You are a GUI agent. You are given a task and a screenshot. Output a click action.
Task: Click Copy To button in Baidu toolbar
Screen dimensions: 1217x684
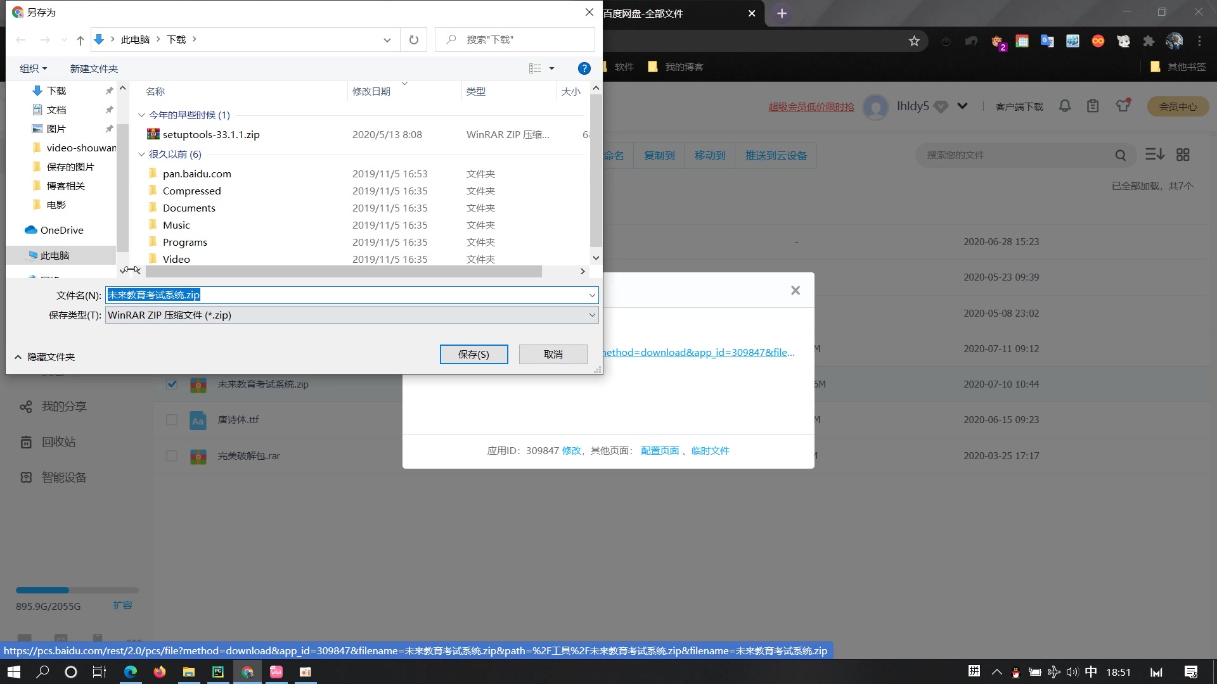pyautogui.click(x=659, y=155)
